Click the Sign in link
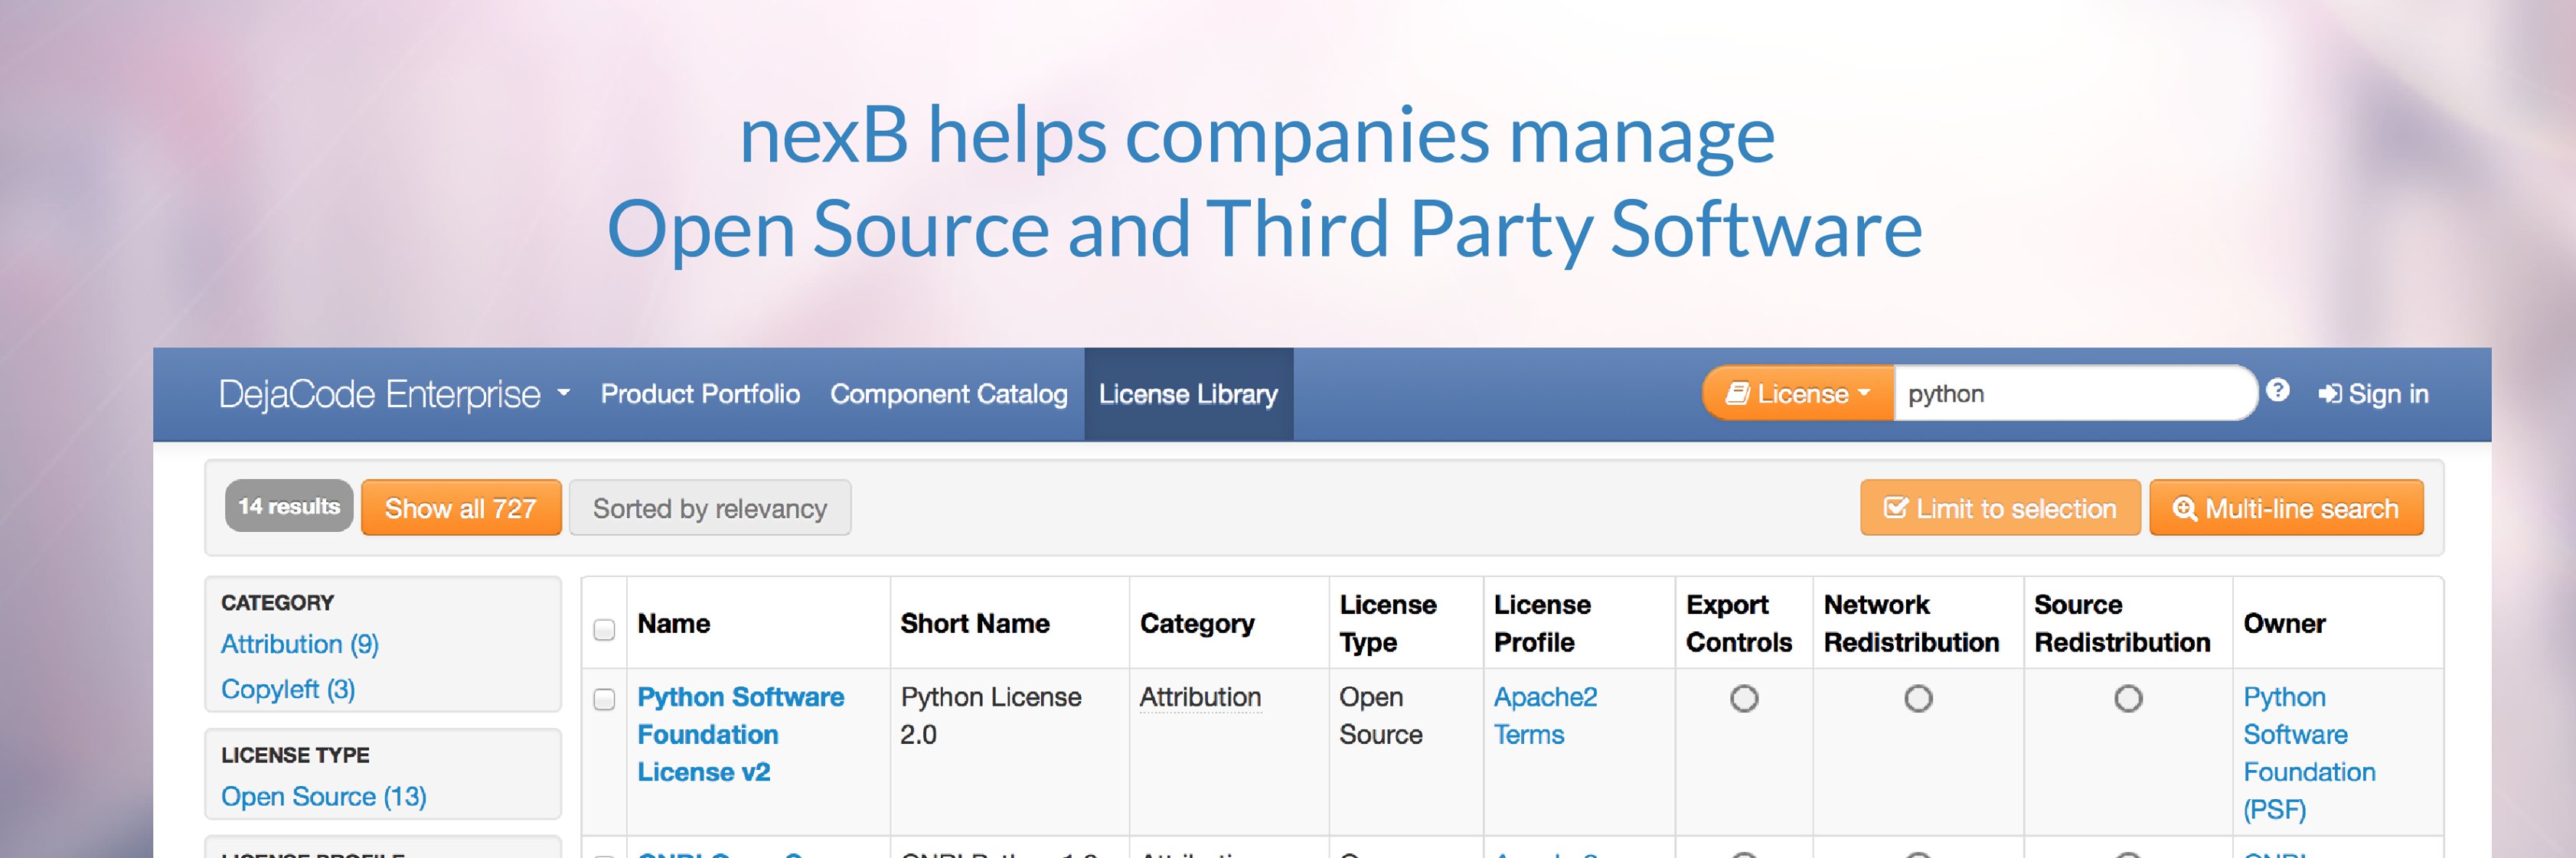 (2373, 394)
